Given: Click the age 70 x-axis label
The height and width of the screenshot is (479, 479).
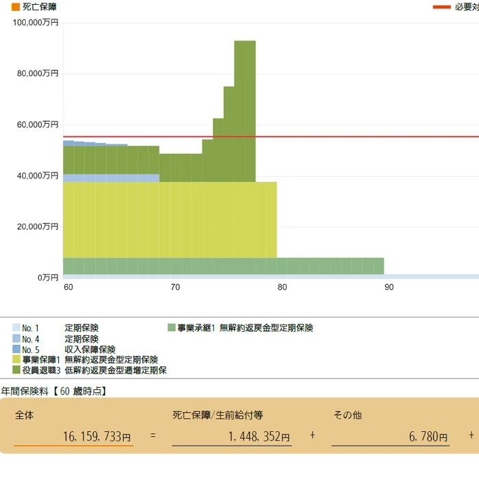Looking at the screenshot, I should 175,287.
